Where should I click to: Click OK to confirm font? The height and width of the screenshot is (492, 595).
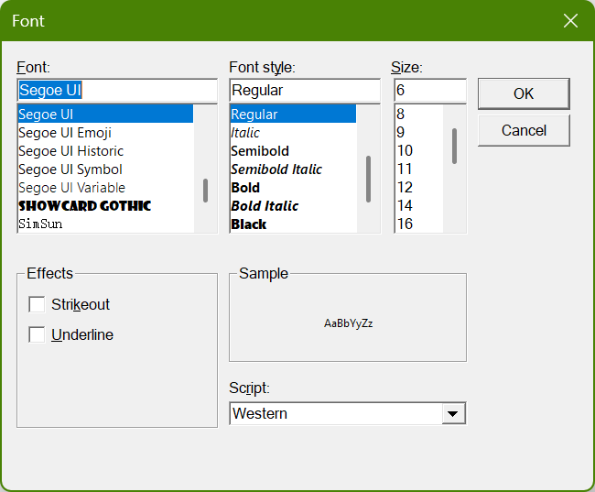tap(524, 93)
